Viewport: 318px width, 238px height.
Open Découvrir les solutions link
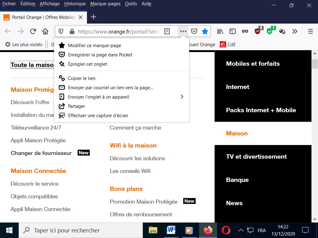[137, 158]
